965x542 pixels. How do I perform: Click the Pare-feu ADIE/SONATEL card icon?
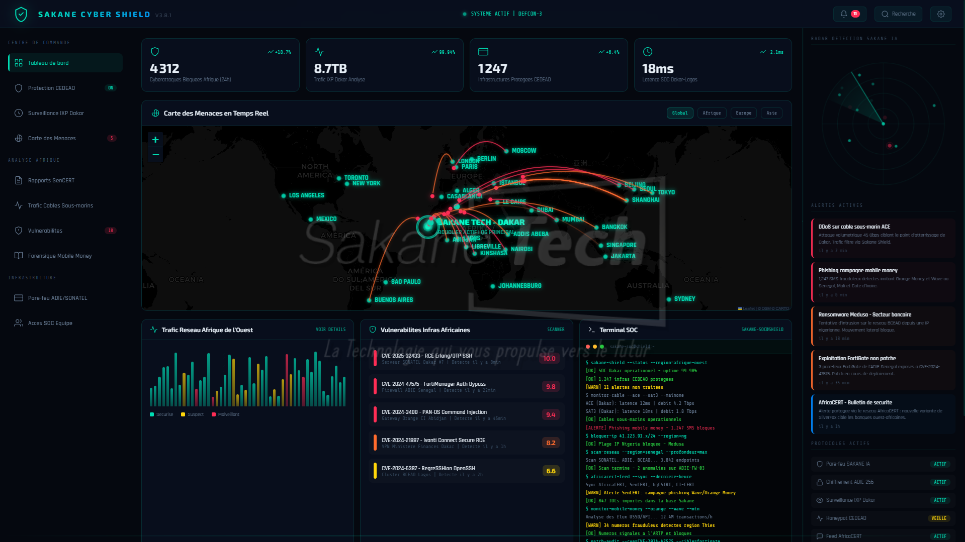[19, 298]
